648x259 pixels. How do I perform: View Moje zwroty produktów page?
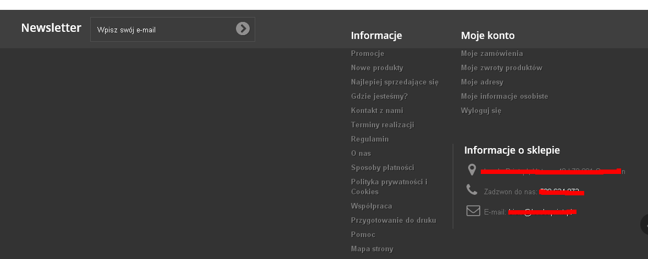502,68
